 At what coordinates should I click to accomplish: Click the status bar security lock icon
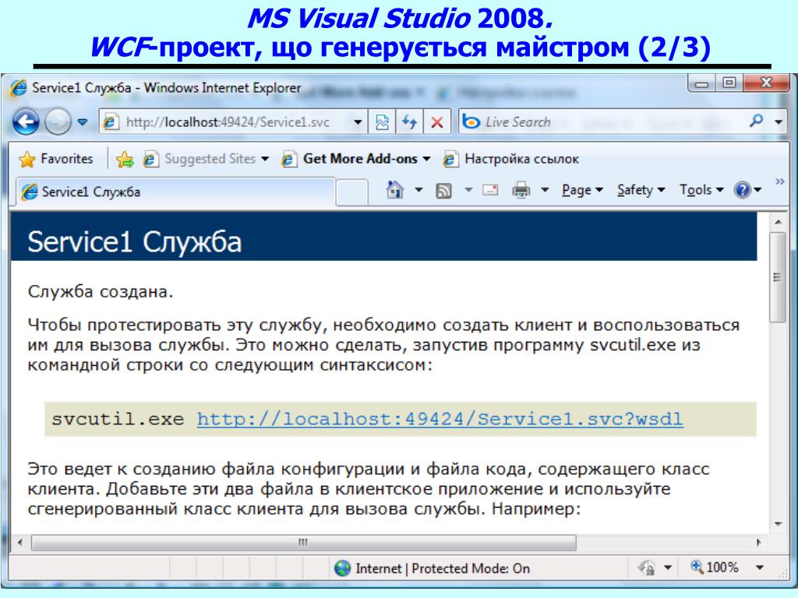pyautogui.click(x=647, y=568)
